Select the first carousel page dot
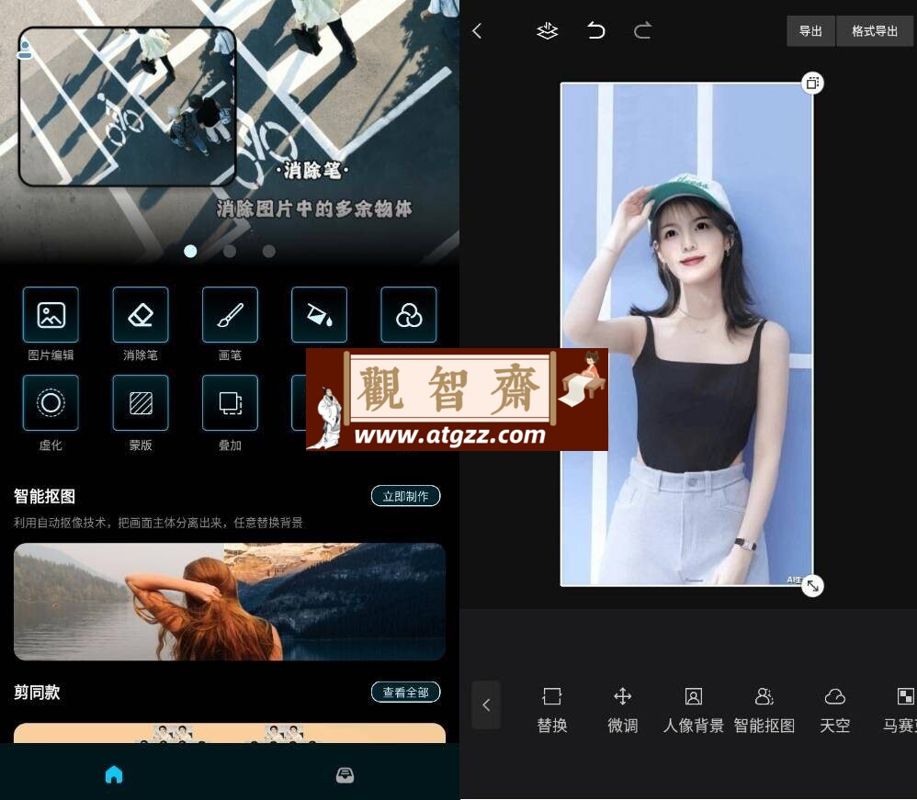Image resolution: width=917 pixels, height=800 pixels. 190,252
